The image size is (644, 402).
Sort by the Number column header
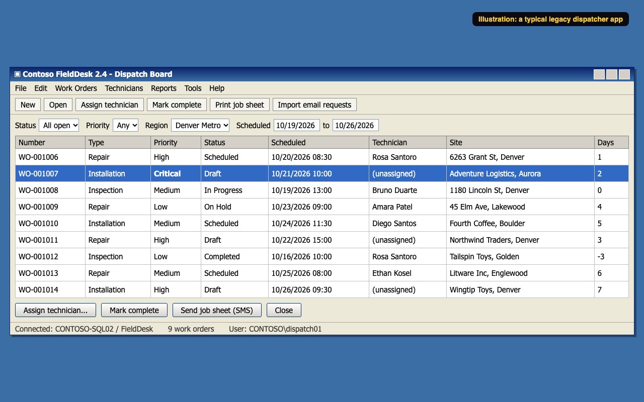pyautogui.click(x=50, y=142)
